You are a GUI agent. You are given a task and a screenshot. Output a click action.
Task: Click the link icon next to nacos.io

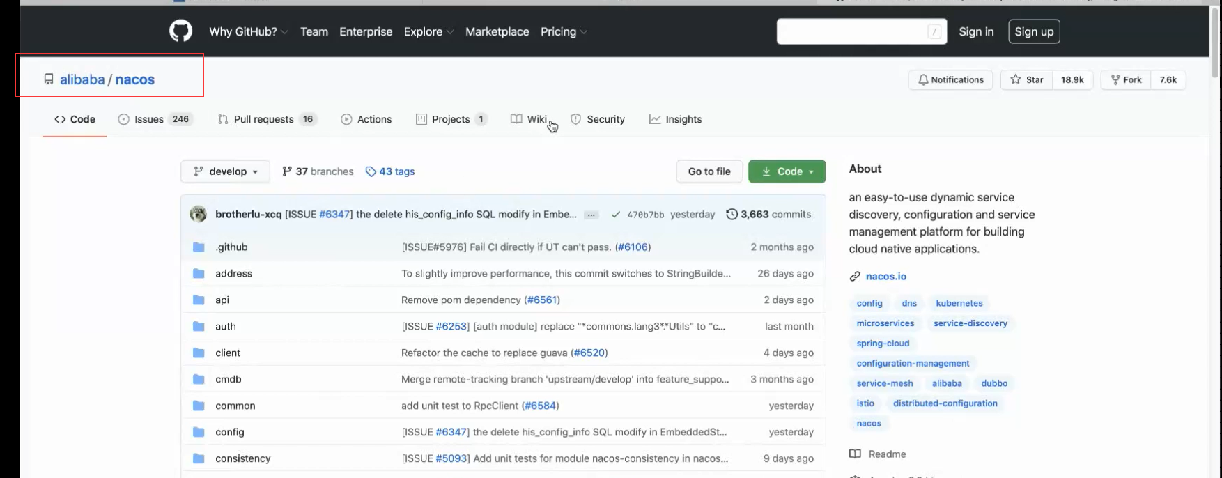point(855,277)
